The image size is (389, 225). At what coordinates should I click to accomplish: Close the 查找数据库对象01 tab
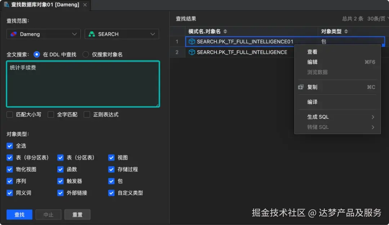coord(85,5)
